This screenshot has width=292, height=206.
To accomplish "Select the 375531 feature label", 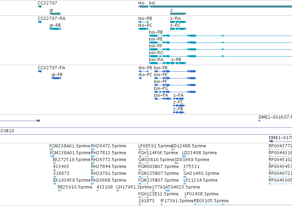I will coord(191,167).
